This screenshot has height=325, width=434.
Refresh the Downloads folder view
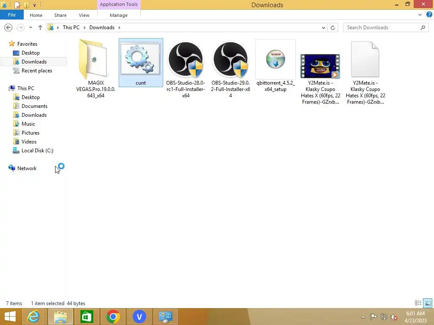point(333,28)
